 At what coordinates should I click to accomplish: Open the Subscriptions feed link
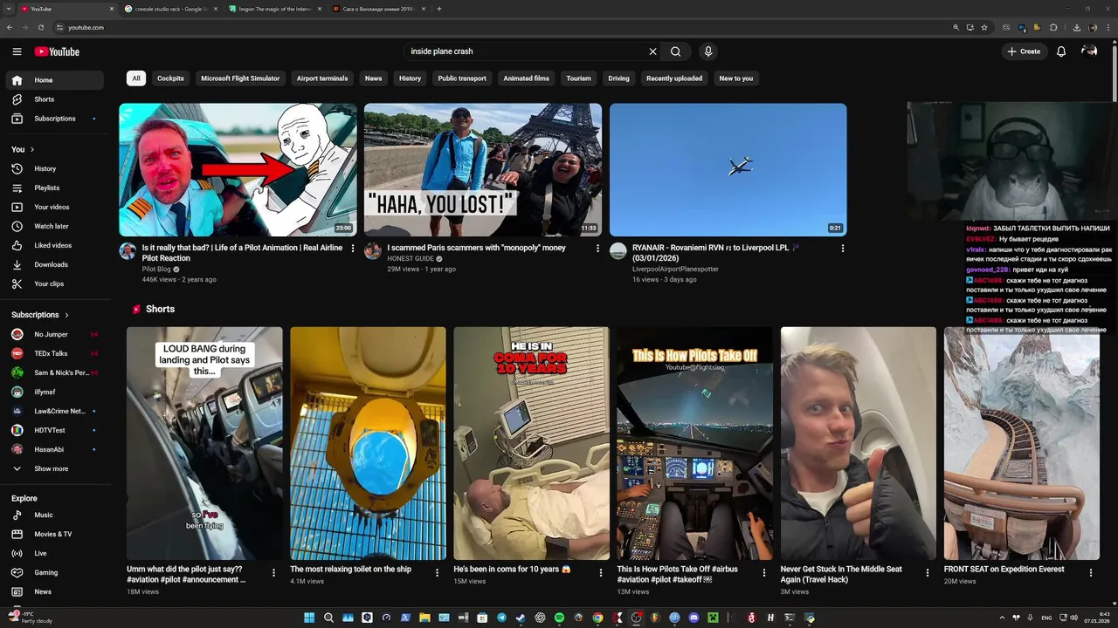coord(54,119)
